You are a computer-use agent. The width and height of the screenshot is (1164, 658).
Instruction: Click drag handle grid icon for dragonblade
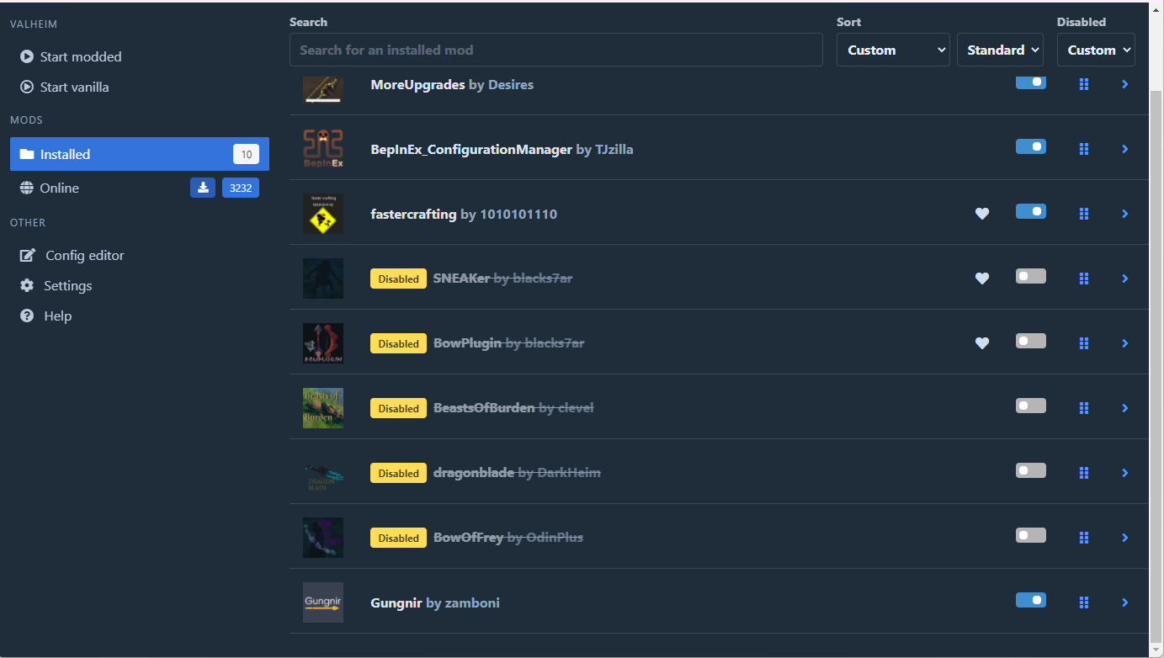[1084, 473]
